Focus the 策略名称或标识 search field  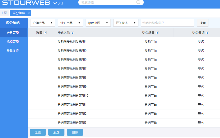pos(167,23)
